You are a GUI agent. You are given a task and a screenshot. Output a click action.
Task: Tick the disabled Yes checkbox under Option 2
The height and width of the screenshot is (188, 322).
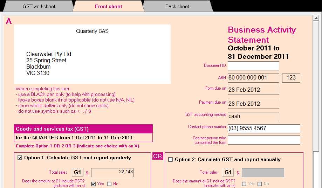coord(244,184)
